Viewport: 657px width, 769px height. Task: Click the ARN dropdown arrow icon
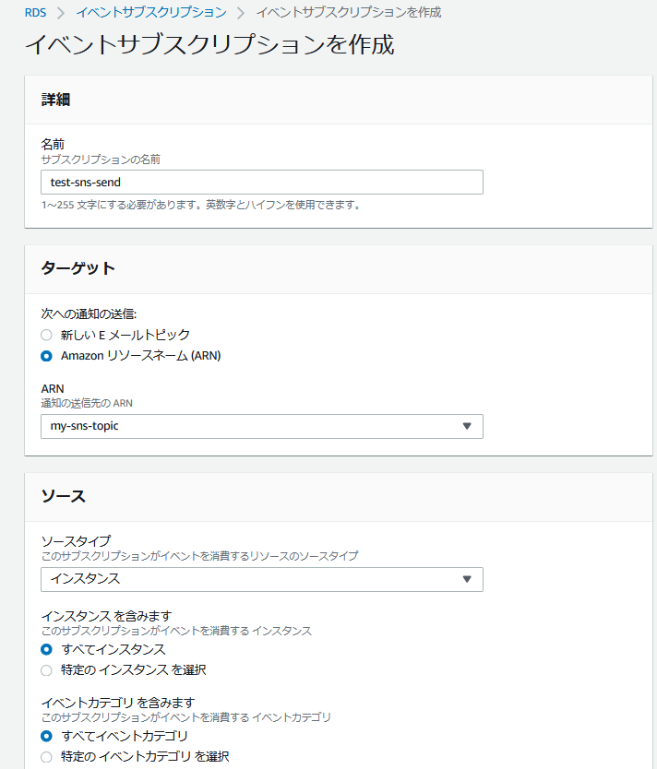[x=467, y=426]
